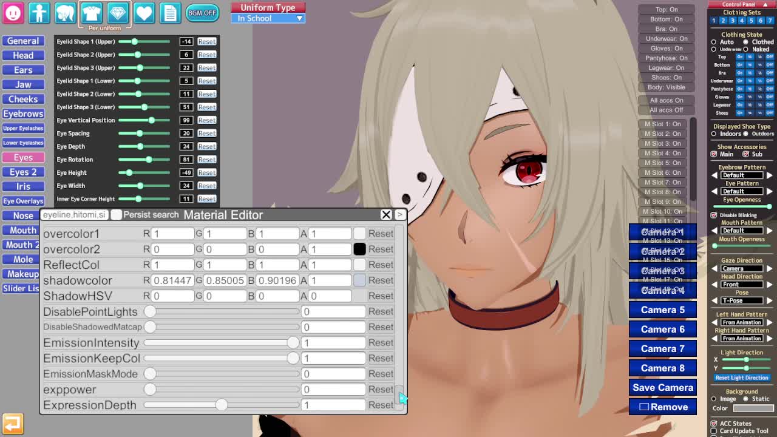Screen dimensions: 777x437
Task: Open the face editing category icon
Action: click(13, 12)
